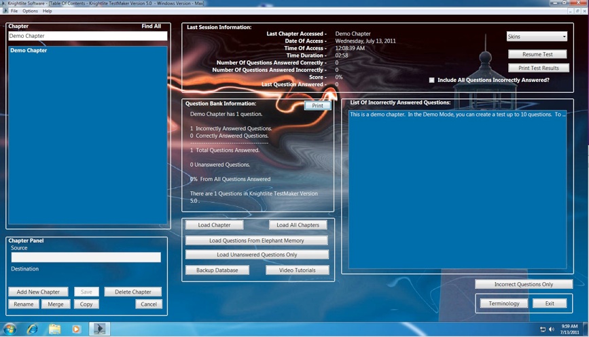Click Knightlite TestMaker taskbar icon
The image size is (589, 337).
tap(99, 329)
